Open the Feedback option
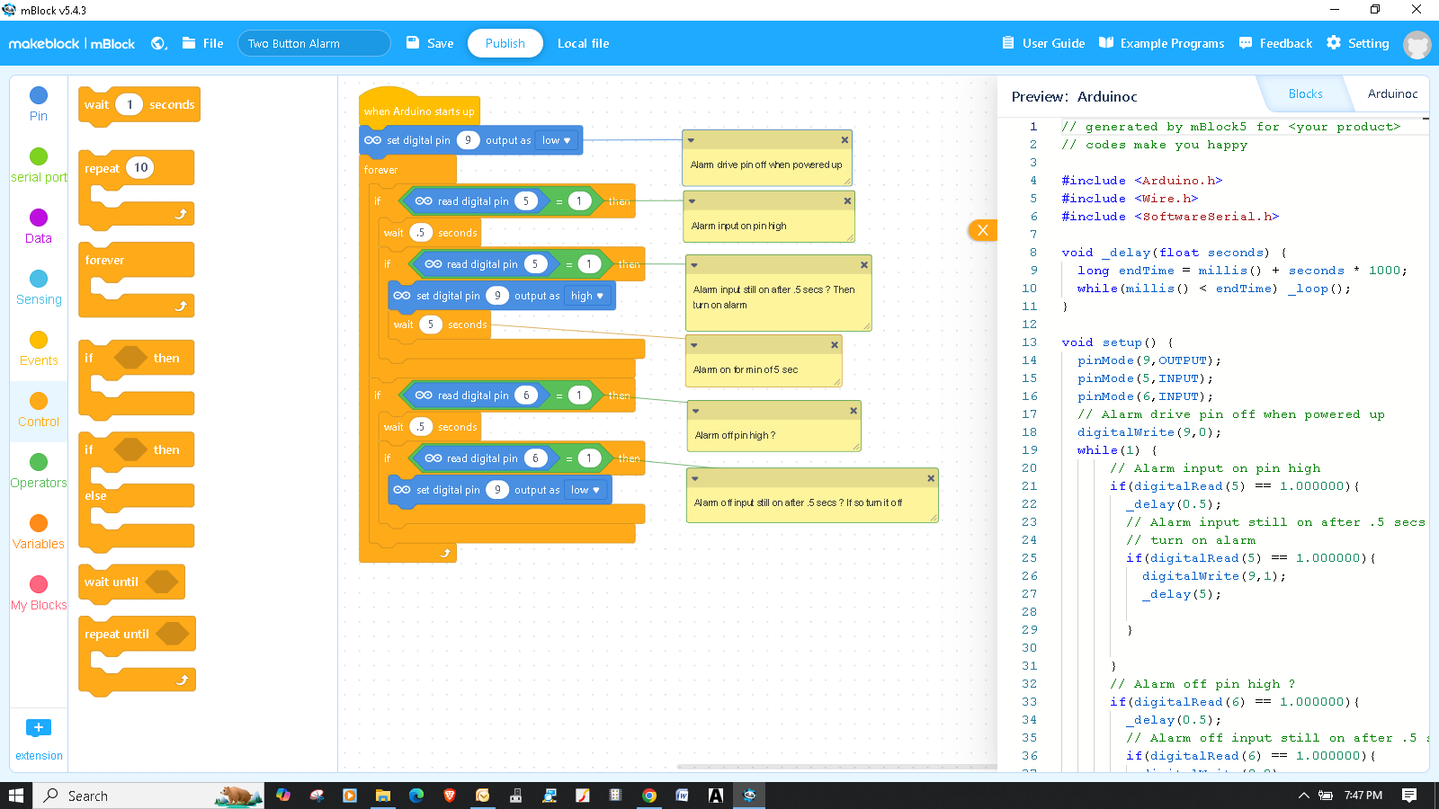The image size is (1439, 809). 1275,43
